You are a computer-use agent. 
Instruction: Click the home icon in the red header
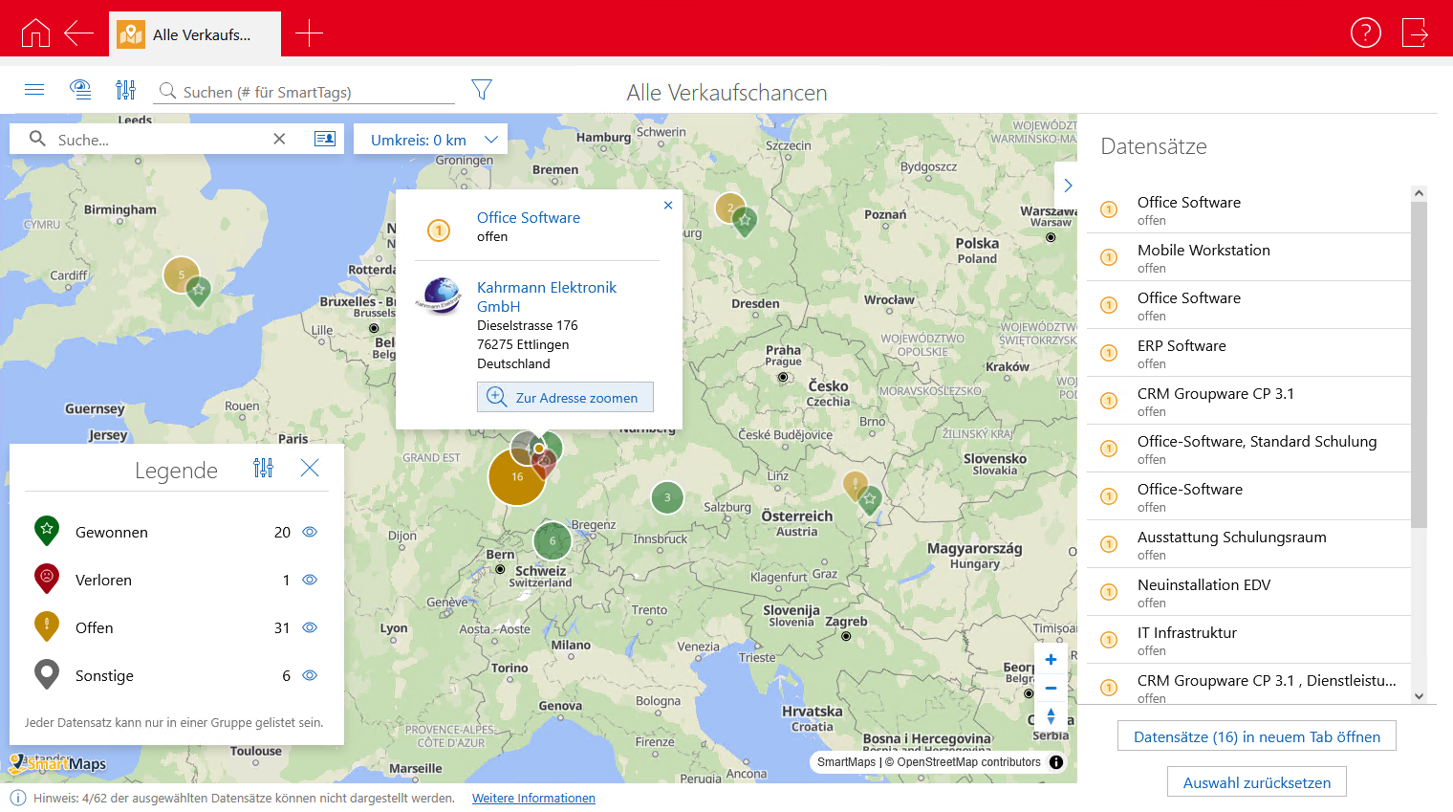click(35, 33)
